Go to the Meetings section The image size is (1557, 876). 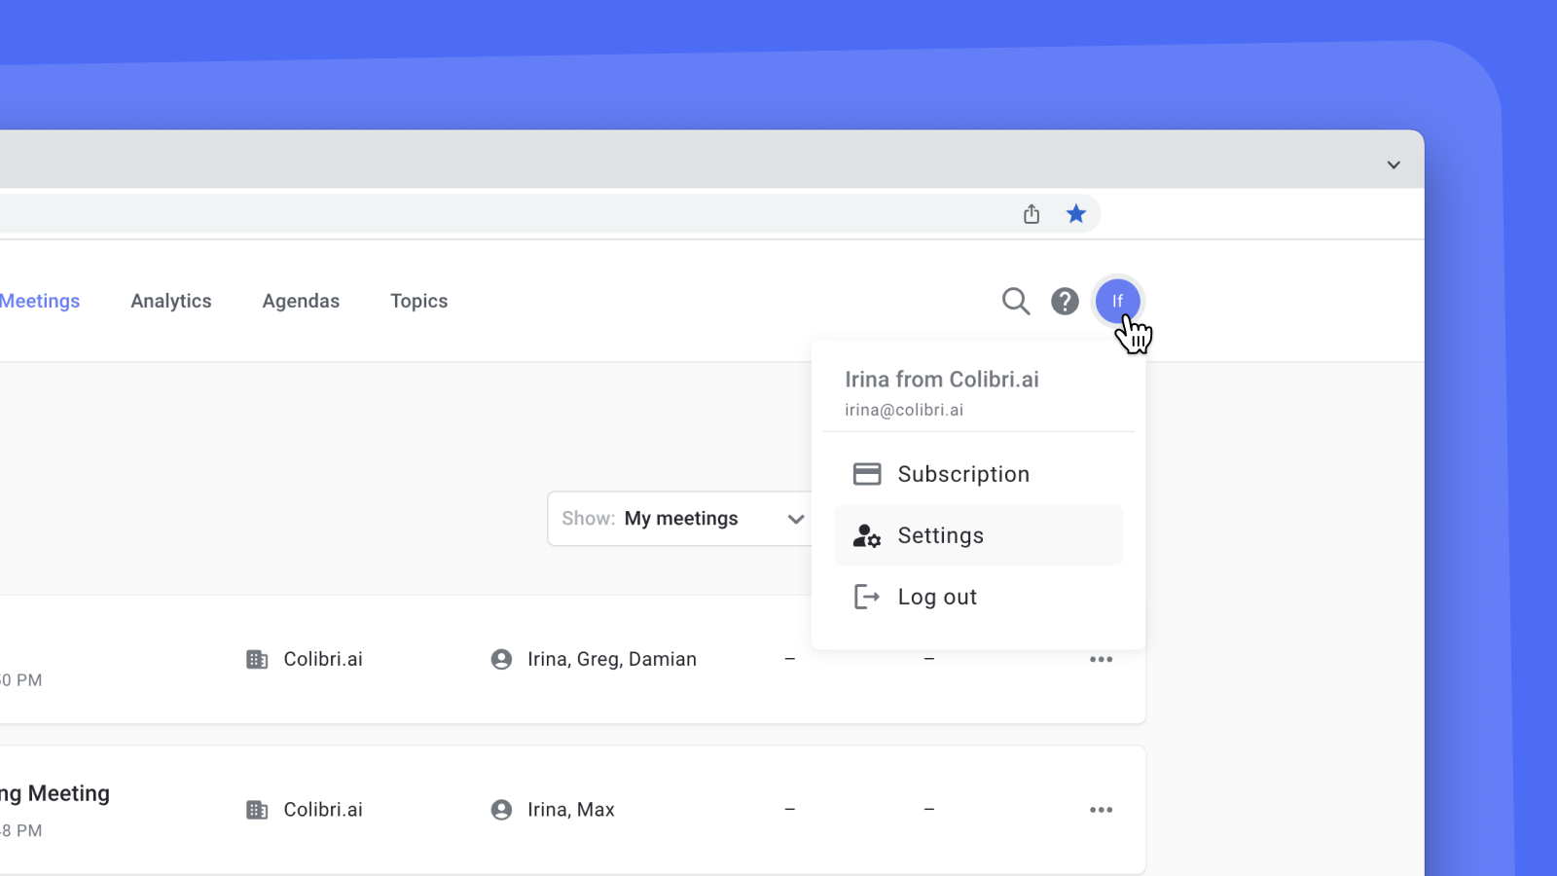pos(39,301)
